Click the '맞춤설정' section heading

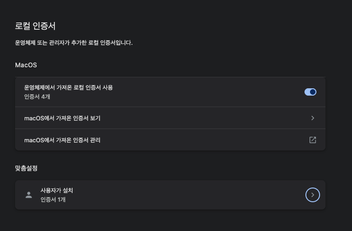click(x=26, y=168)
